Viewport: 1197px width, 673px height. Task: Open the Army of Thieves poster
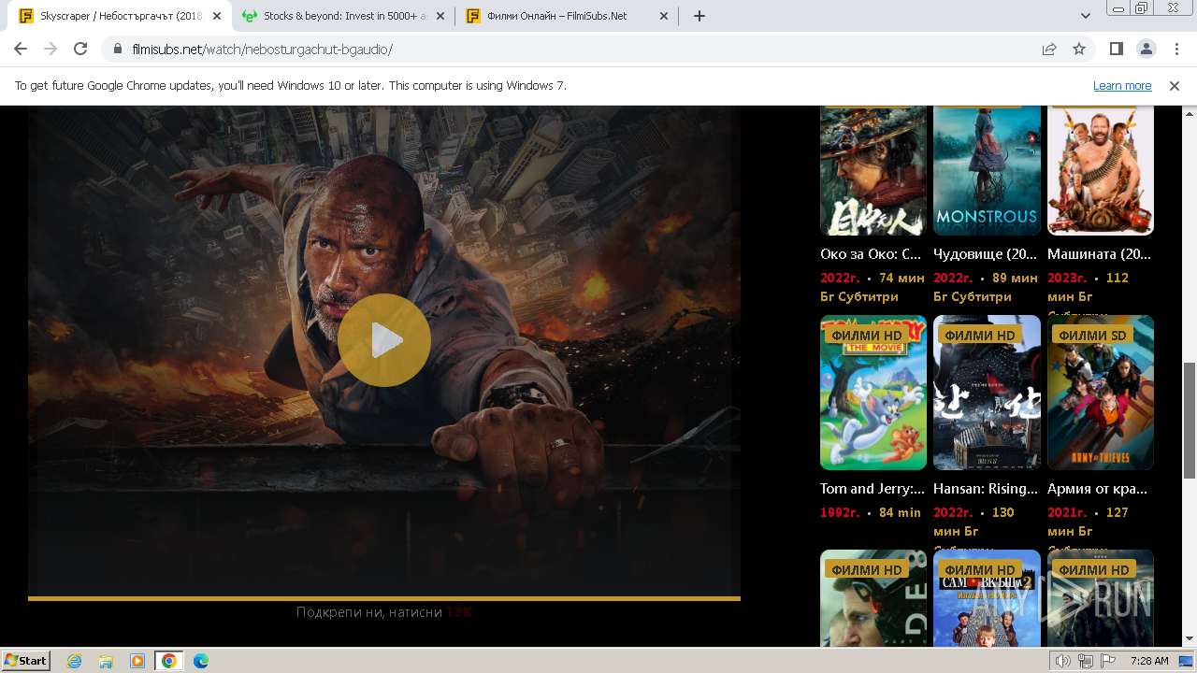pyautogui.click(x=1101, y=393)
